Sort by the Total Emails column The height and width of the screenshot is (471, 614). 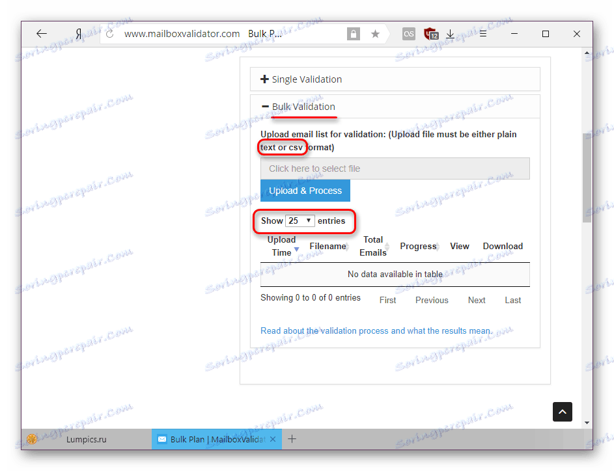click(x=374, y=246)
